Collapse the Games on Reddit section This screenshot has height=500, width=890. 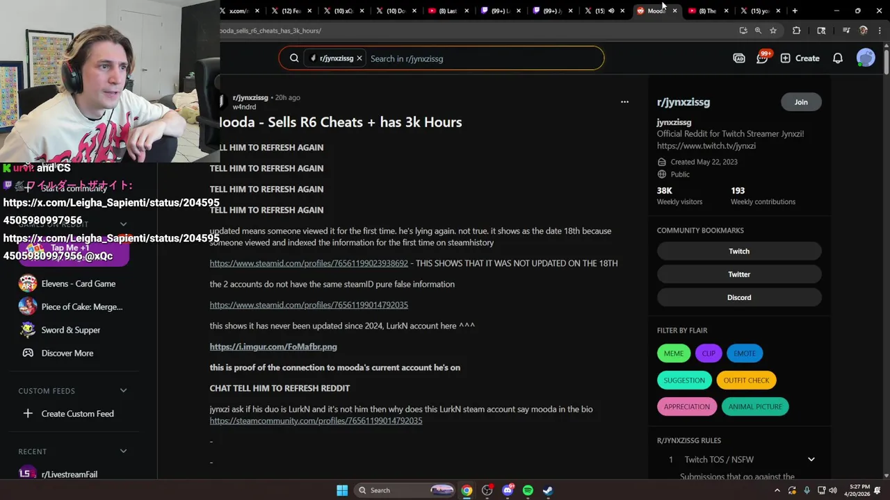(x=123, y=224)
